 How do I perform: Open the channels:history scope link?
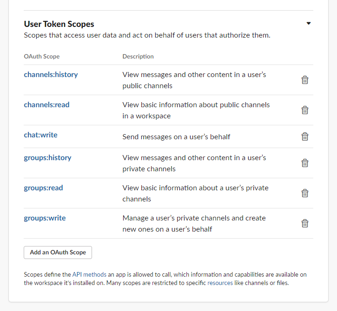click(51, 74)
